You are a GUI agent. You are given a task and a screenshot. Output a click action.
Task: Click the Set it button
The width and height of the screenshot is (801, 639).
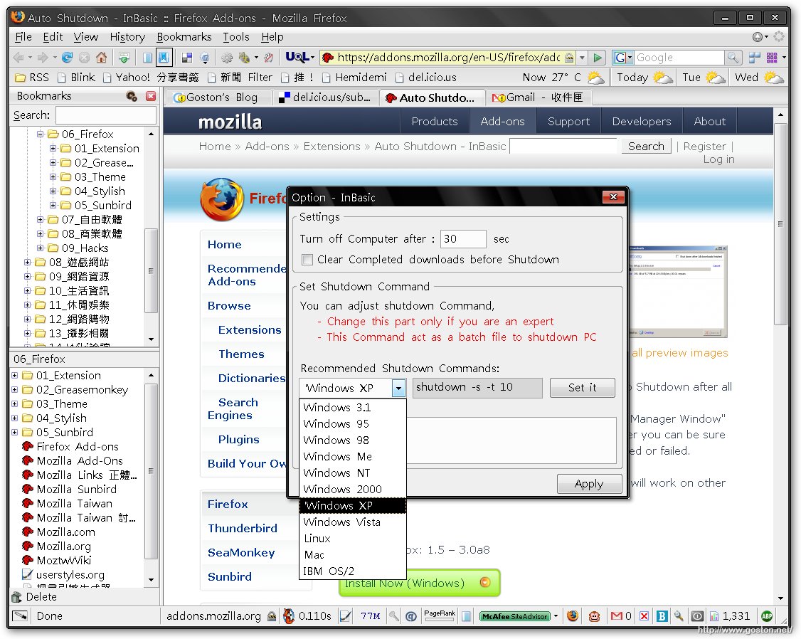click(583, 388)
